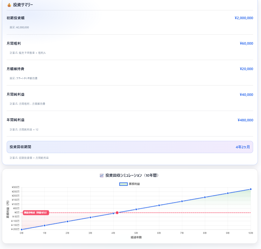Click the 投資回収期間 highlighted row
The width and height of the screenshot is (261, 249).
tap(130, 147)
